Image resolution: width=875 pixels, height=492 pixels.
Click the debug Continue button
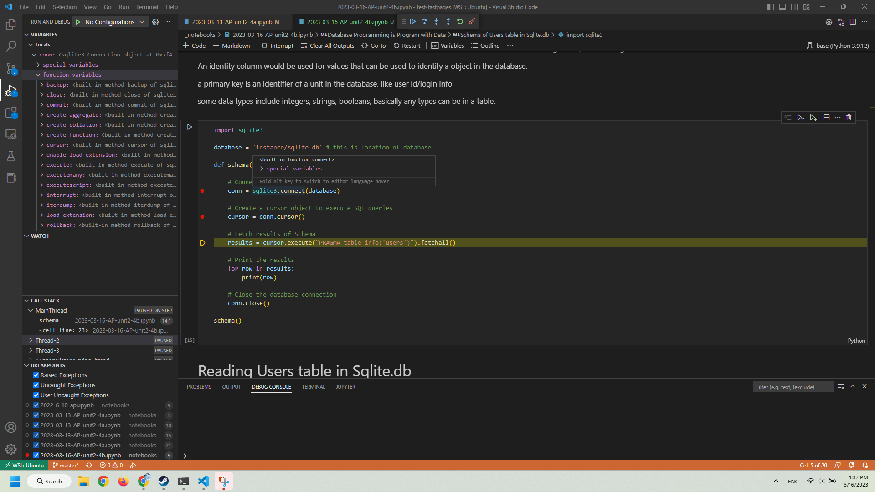click(413, 21)
